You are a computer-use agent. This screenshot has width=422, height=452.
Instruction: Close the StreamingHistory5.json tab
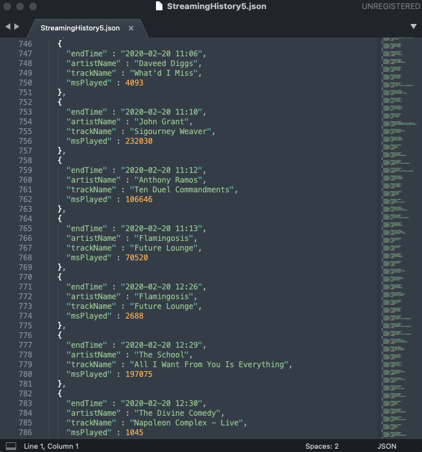131,28
